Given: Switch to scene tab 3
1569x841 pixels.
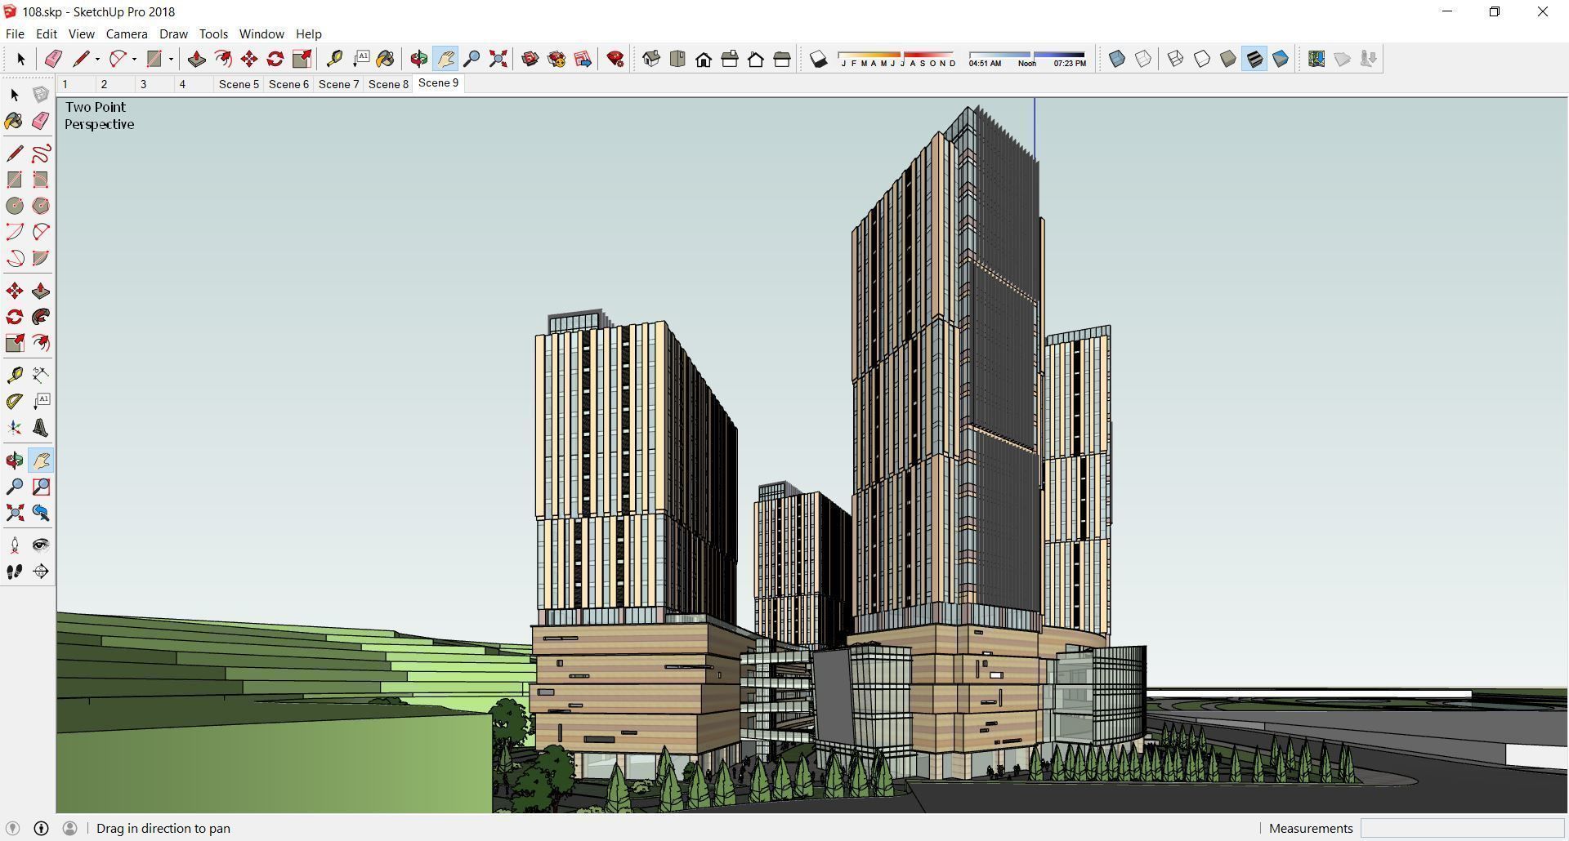Looking at the screenshot, I should (154, 84).
